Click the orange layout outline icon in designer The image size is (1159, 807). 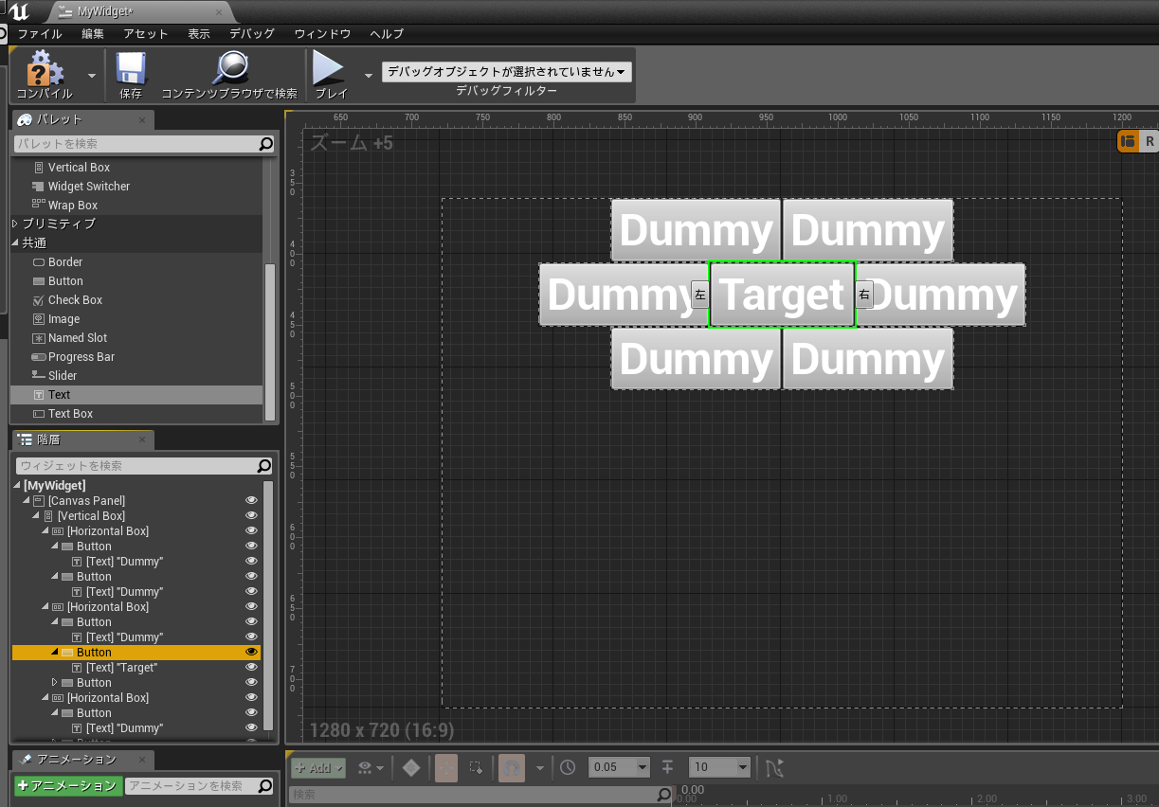tap(1128, 142)
